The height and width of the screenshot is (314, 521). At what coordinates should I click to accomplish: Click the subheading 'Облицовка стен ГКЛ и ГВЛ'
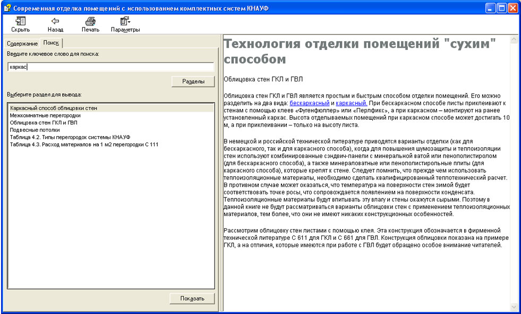tap(263, 79)
